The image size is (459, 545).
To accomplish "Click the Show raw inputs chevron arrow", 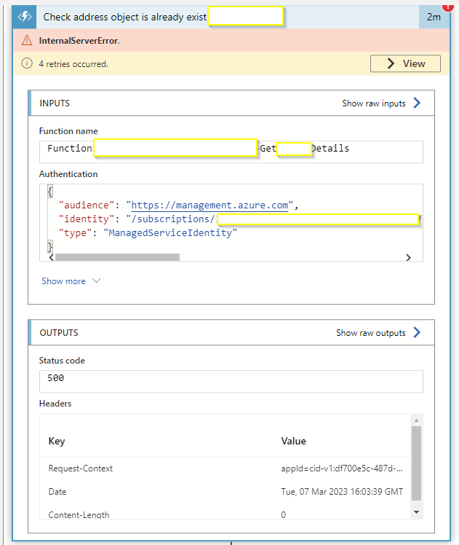I will [x=417, y=103].
